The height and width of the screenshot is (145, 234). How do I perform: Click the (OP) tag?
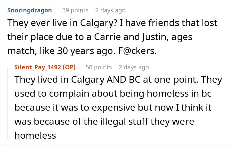click(x=69, y=67)
